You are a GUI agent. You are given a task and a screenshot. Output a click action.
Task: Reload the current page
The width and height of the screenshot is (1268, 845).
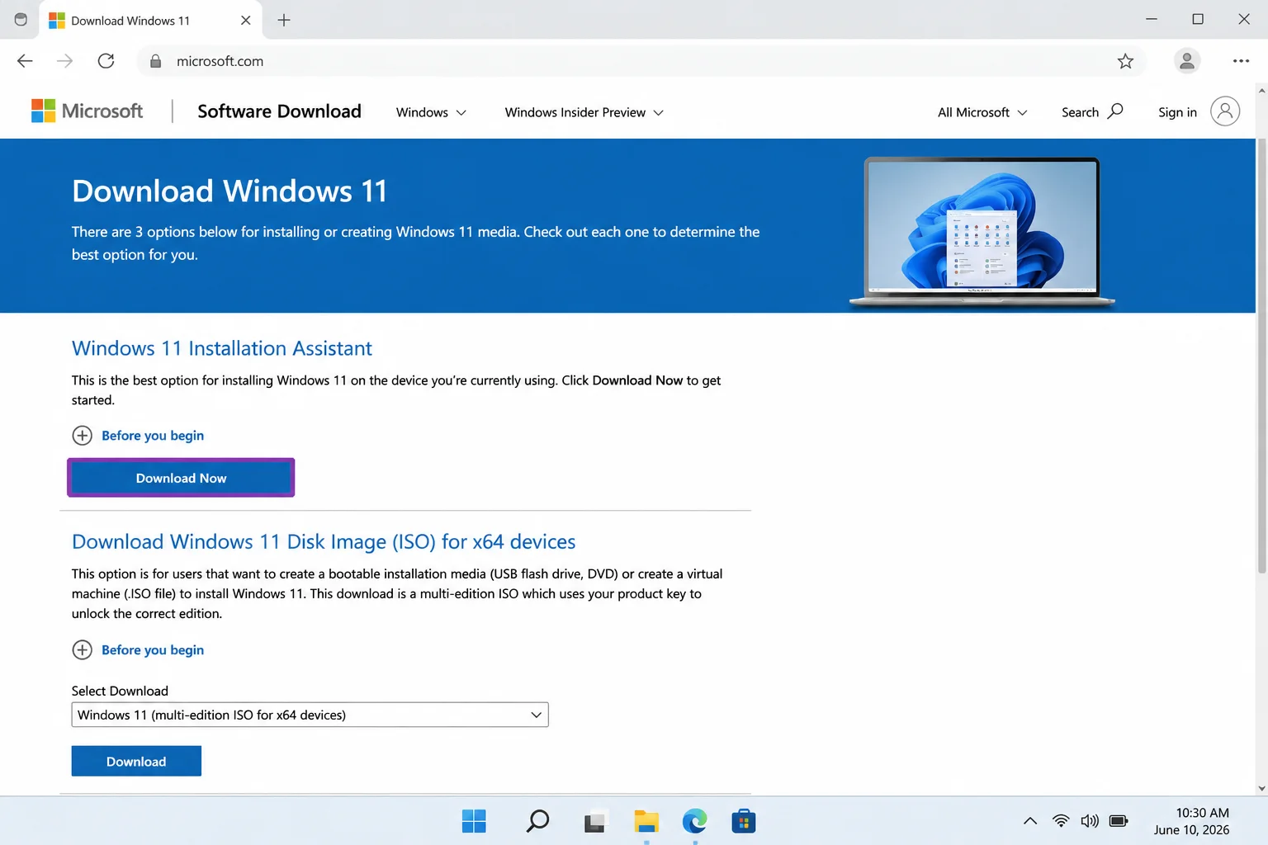click(x=106, y=61)
